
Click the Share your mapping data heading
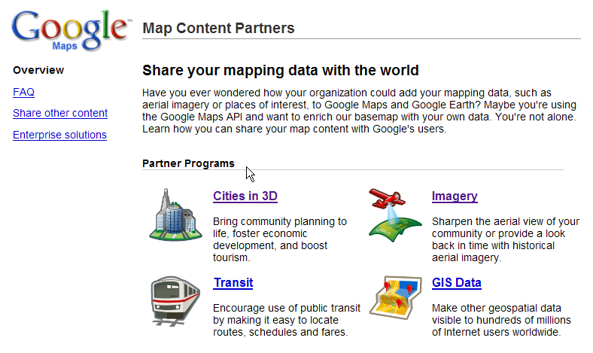(x=281, y=70)
